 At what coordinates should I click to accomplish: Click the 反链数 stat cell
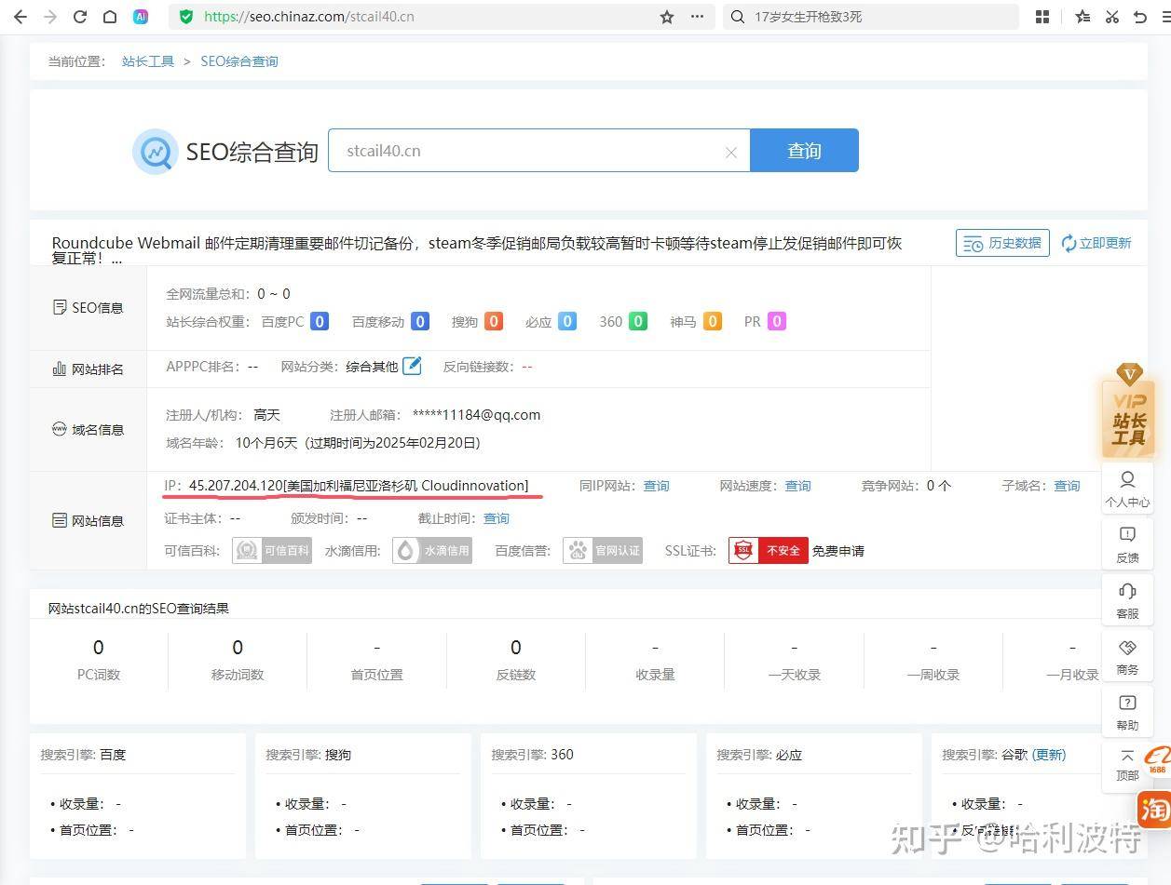(x=516, y=660)
